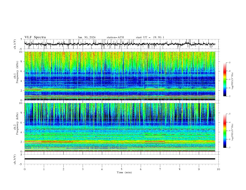Click the "-7" label on ch.2 colorbar
The image size is (246, 190).
(229, 148)
